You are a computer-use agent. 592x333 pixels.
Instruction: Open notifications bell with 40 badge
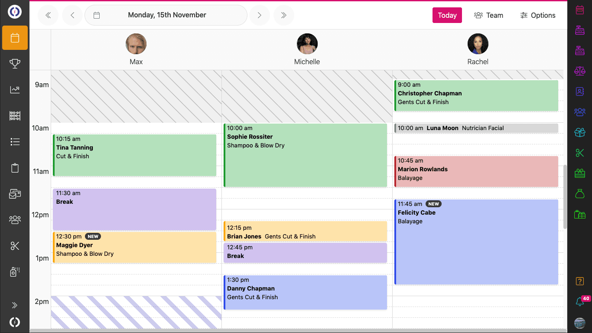coord(579,302)
